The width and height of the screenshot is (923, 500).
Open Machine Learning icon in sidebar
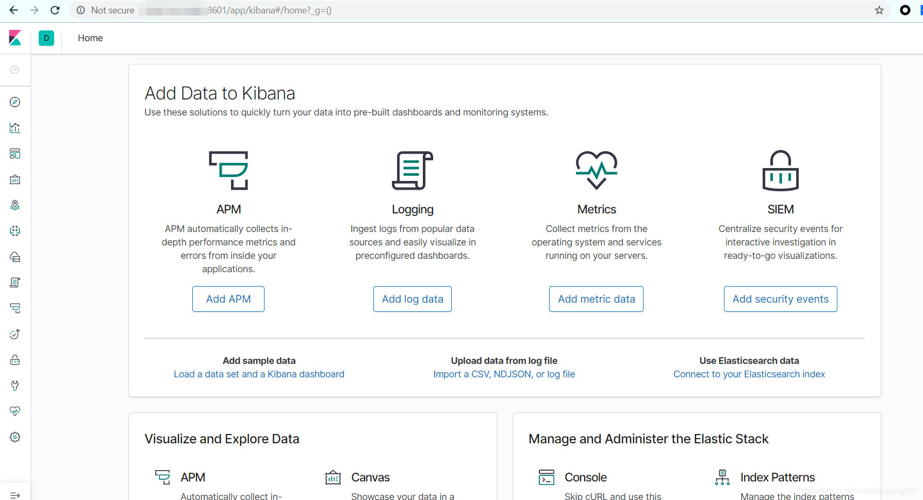(x=15, y=231)
